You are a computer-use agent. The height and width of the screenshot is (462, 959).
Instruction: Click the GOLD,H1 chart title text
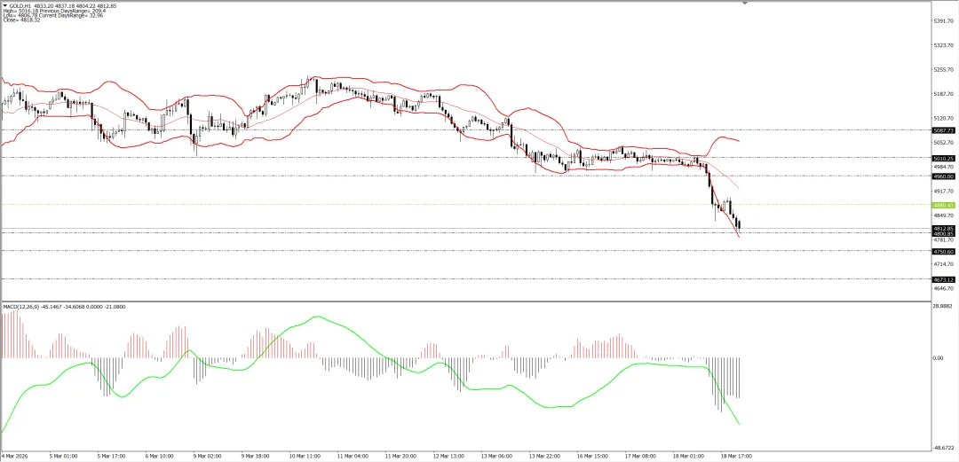(20, 5)
